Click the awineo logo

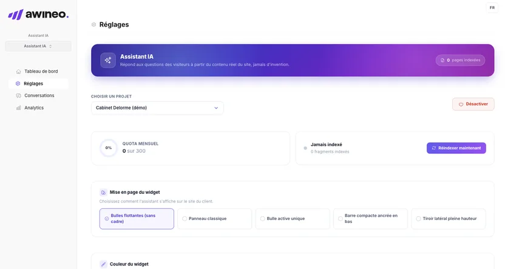click(38, 15)
